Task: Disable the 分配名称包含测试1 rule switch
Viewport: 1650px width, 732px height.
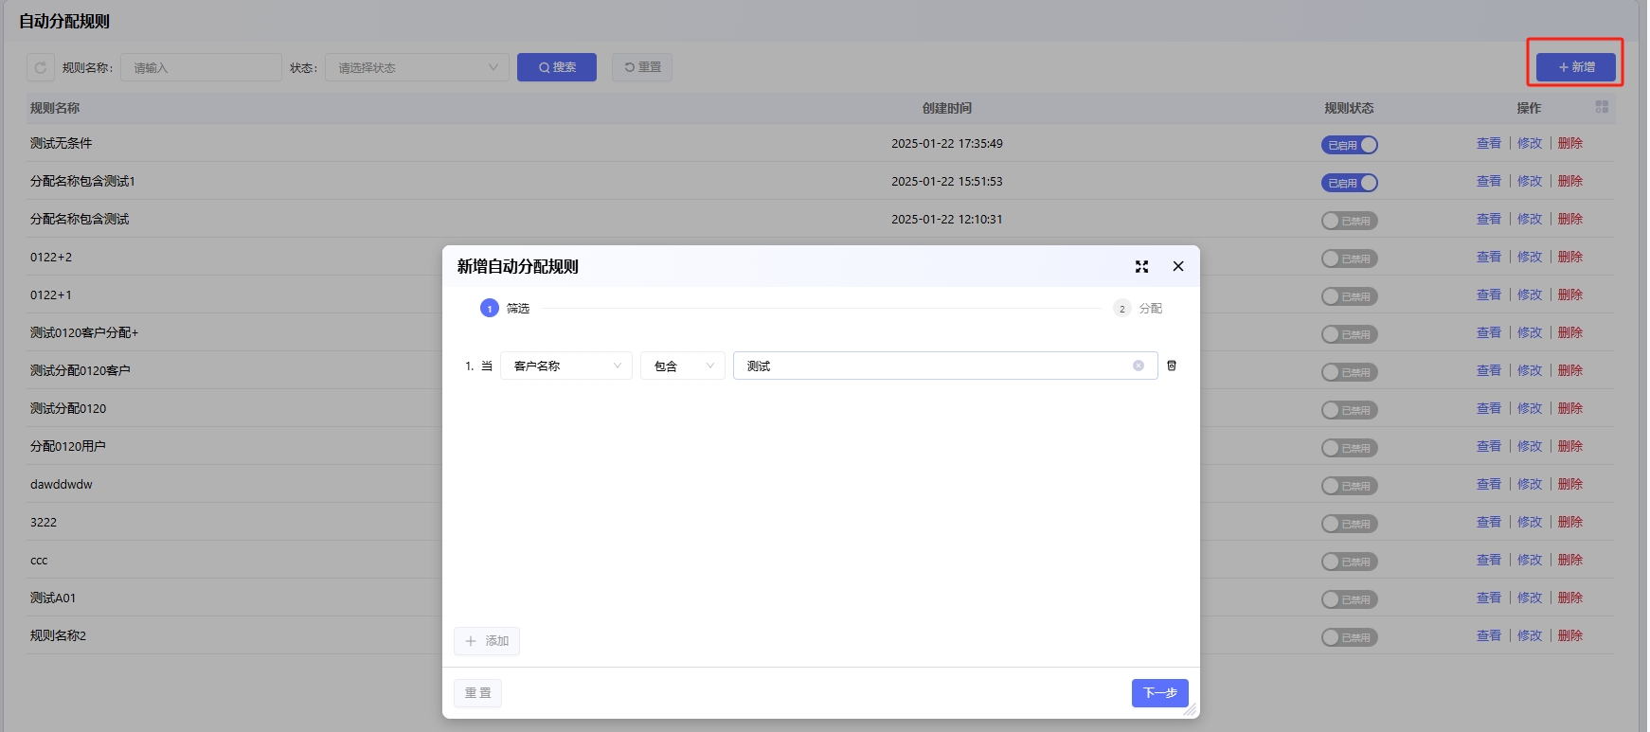Action: tap(1349, 183)
